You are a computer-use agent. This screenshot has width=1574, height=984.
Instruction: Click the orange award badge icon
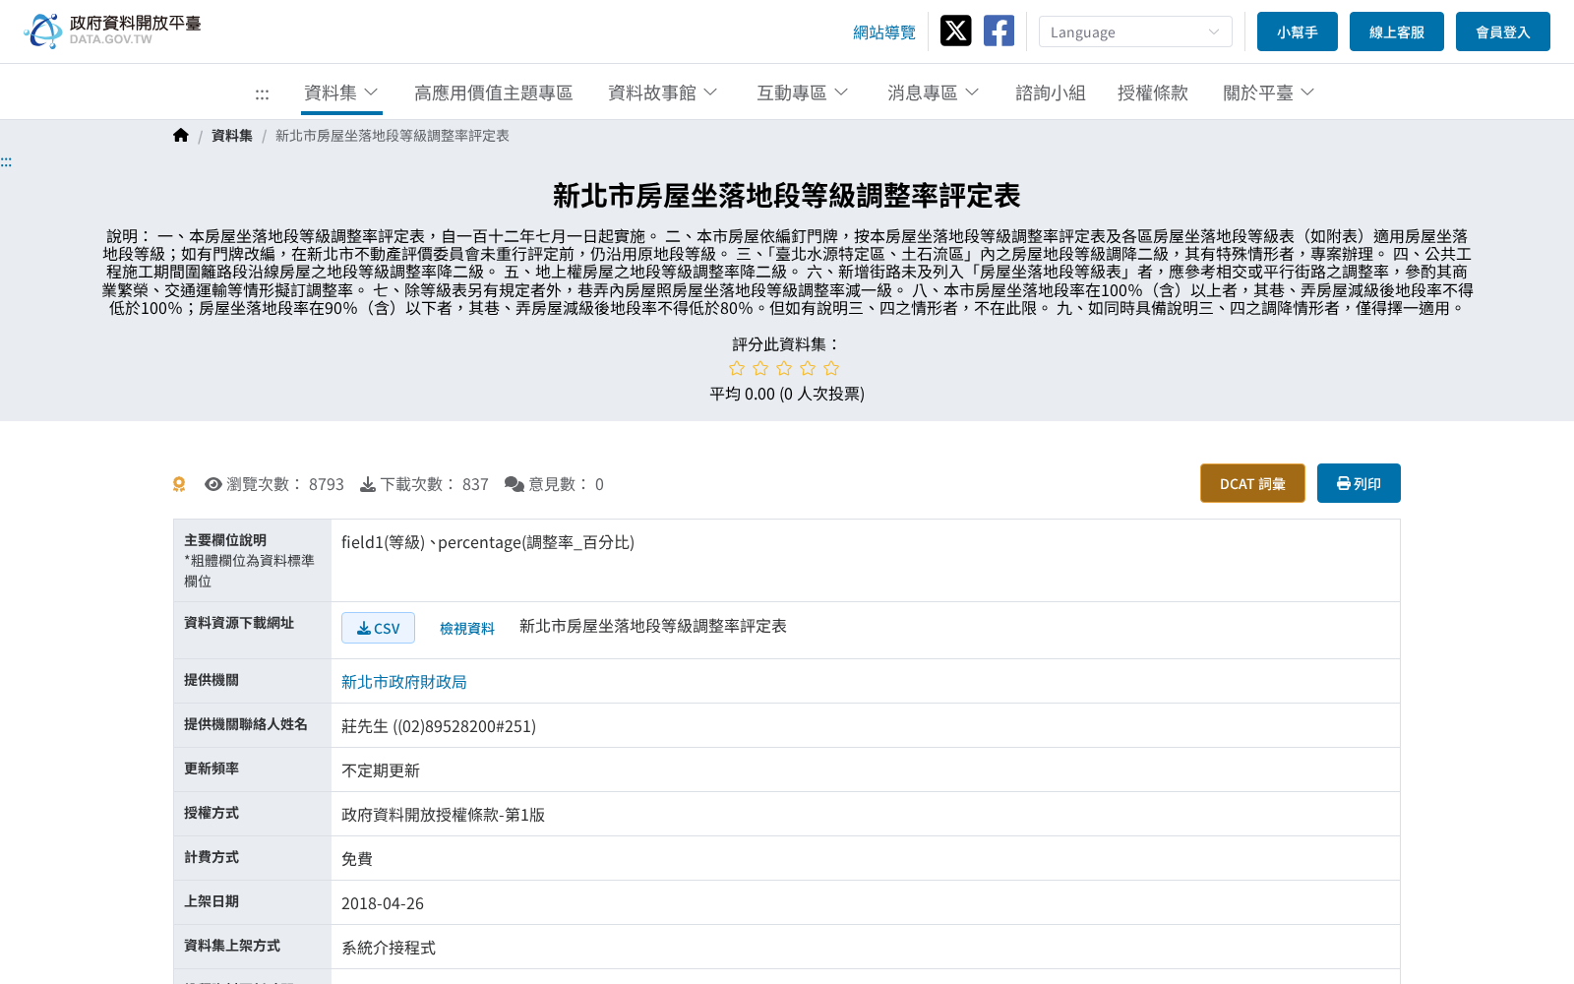tap(179, 484)
